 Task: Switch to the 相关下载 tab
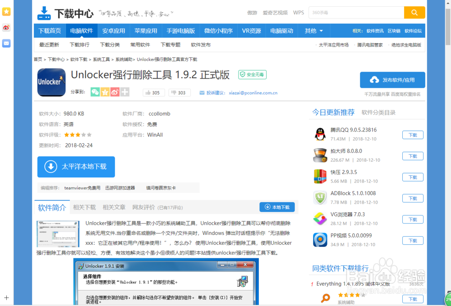84,207
